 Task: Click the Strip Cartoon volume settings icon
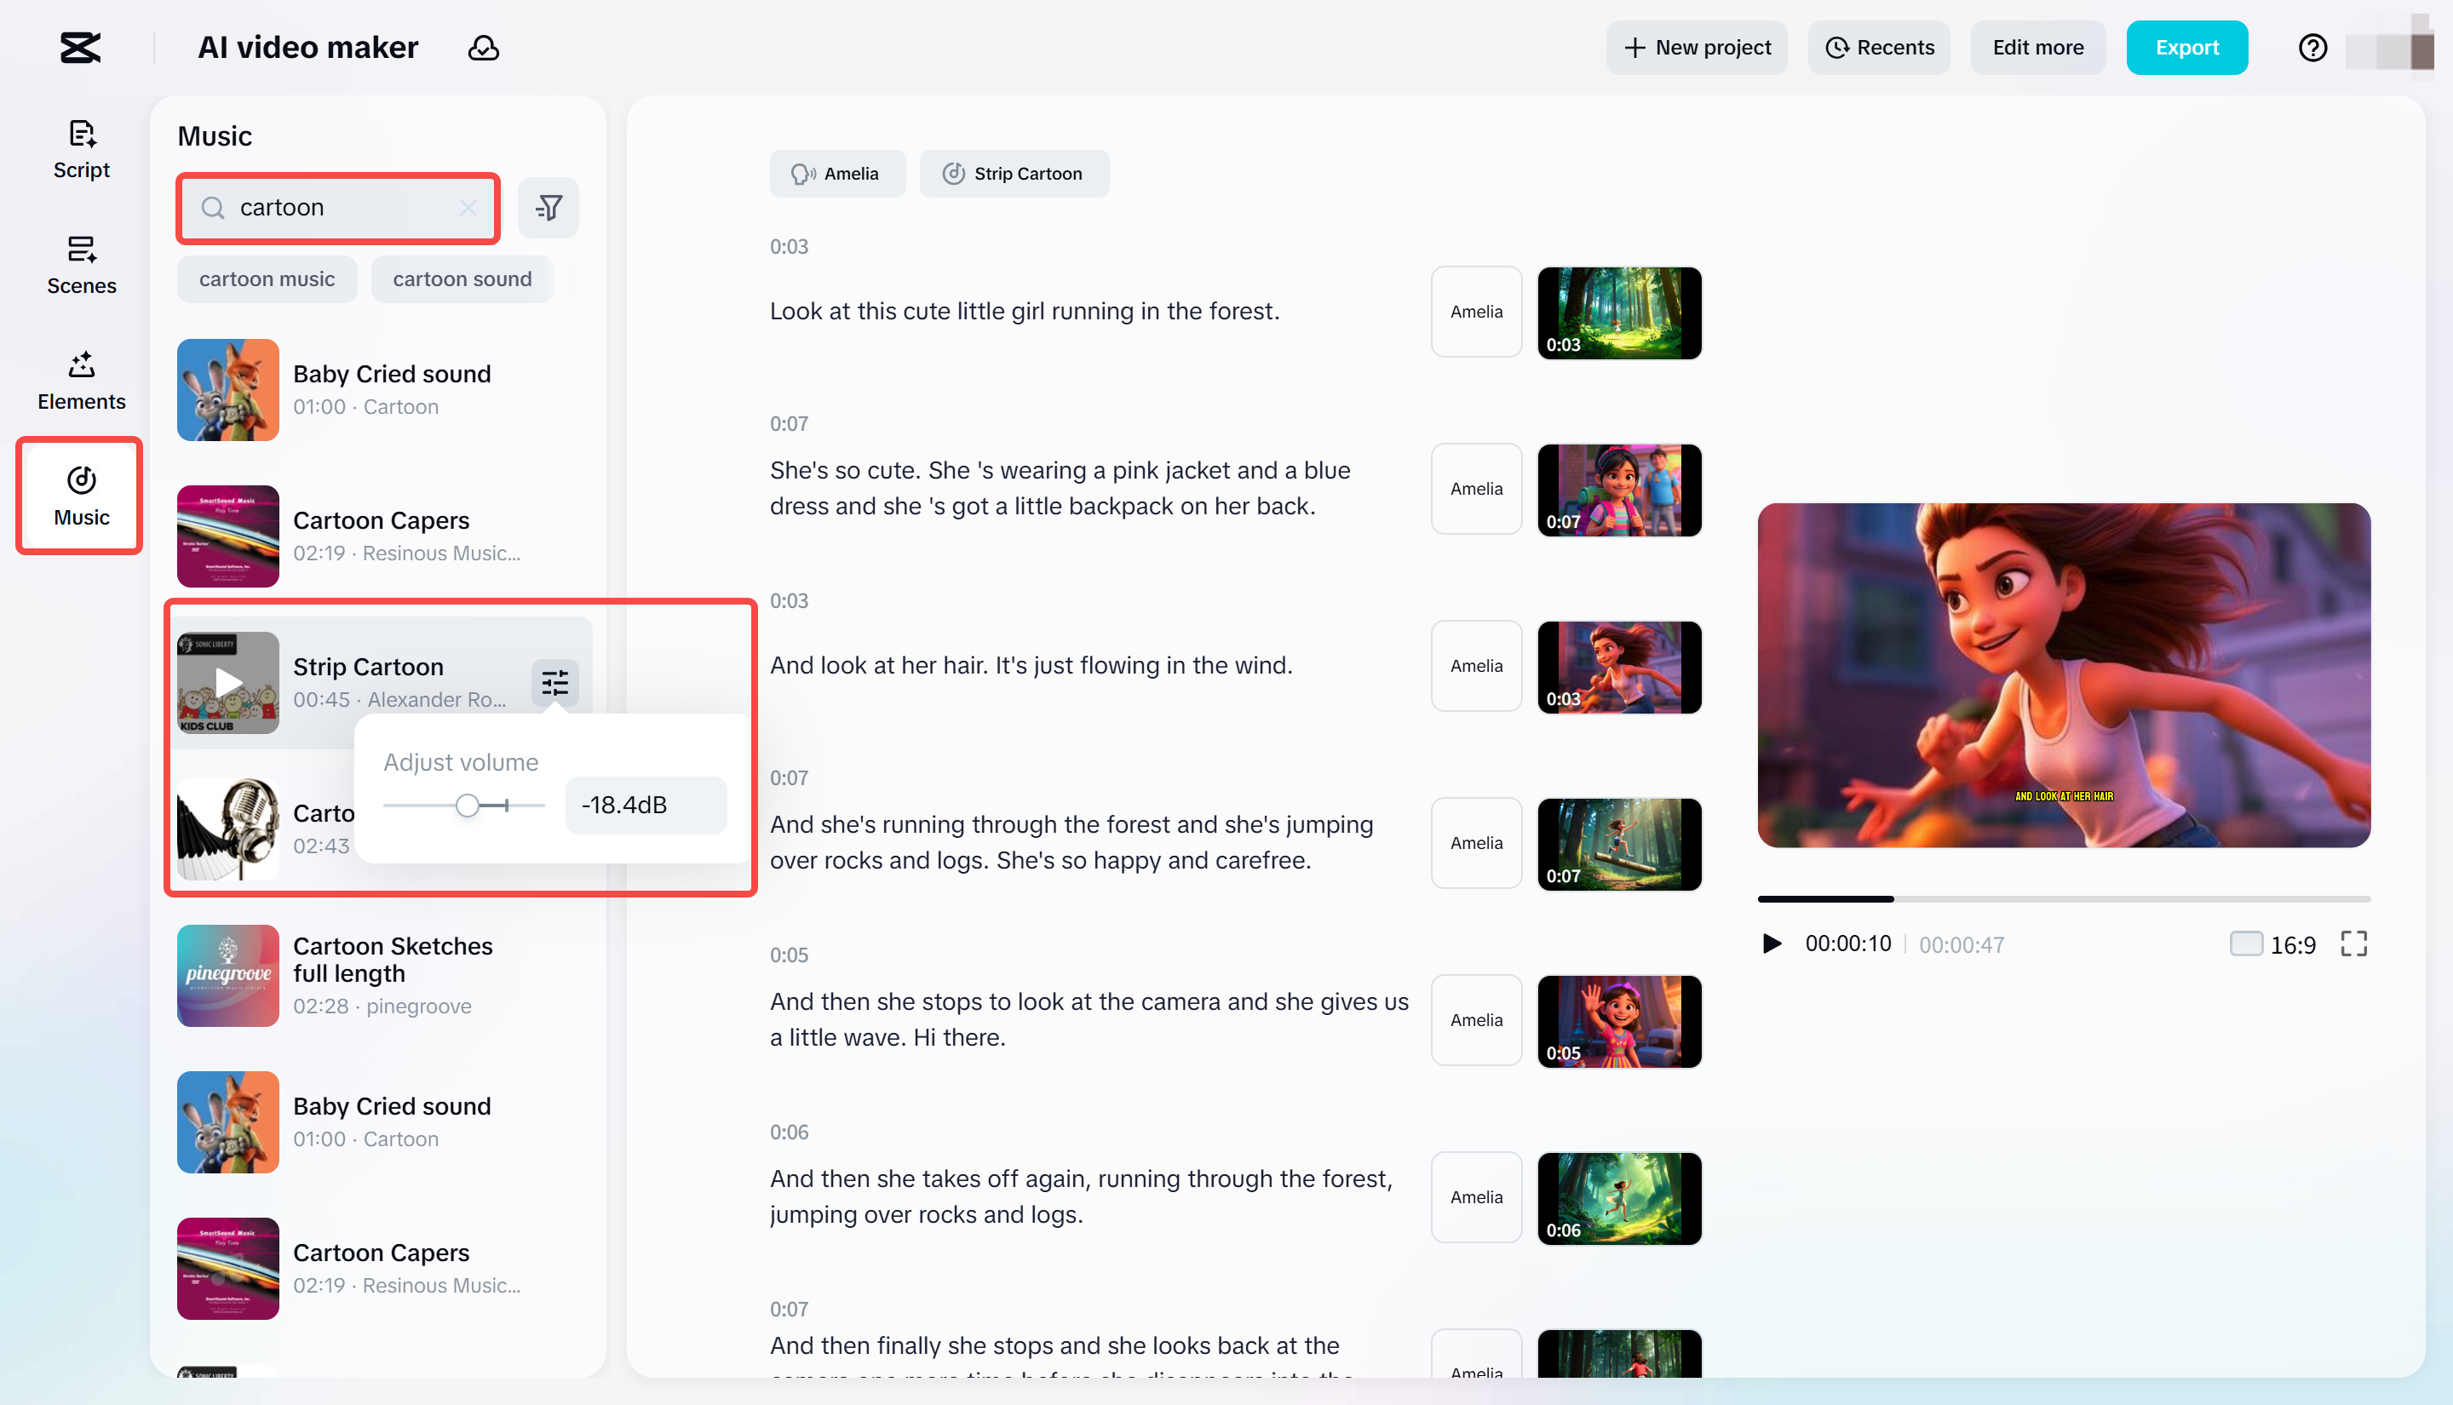tap(554, 683)
